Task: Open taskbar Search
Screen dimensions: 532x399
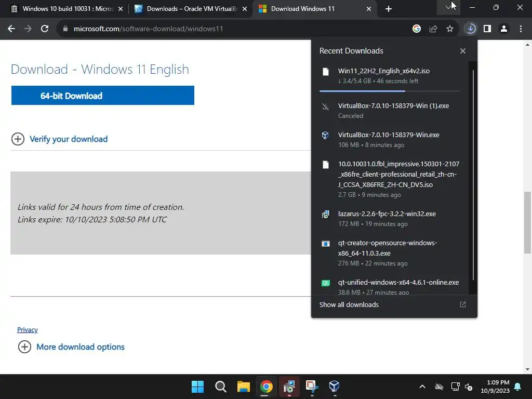Action: coord(220,386)
